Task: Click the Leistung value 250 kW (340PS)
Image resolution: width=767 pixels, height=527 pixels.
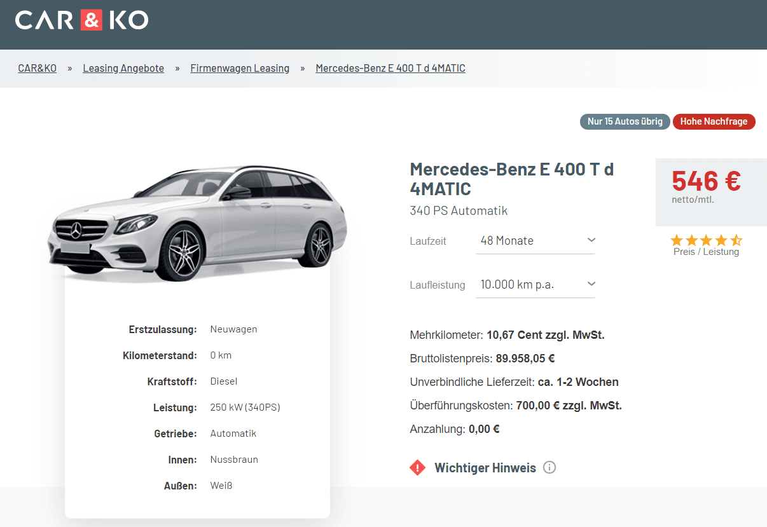Action: [x=245, y=407]
